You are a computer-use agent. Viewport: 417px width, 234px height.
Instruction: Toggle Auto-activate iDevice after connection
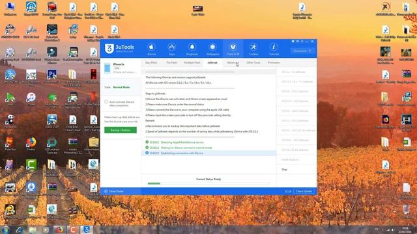tap(106, 102)
